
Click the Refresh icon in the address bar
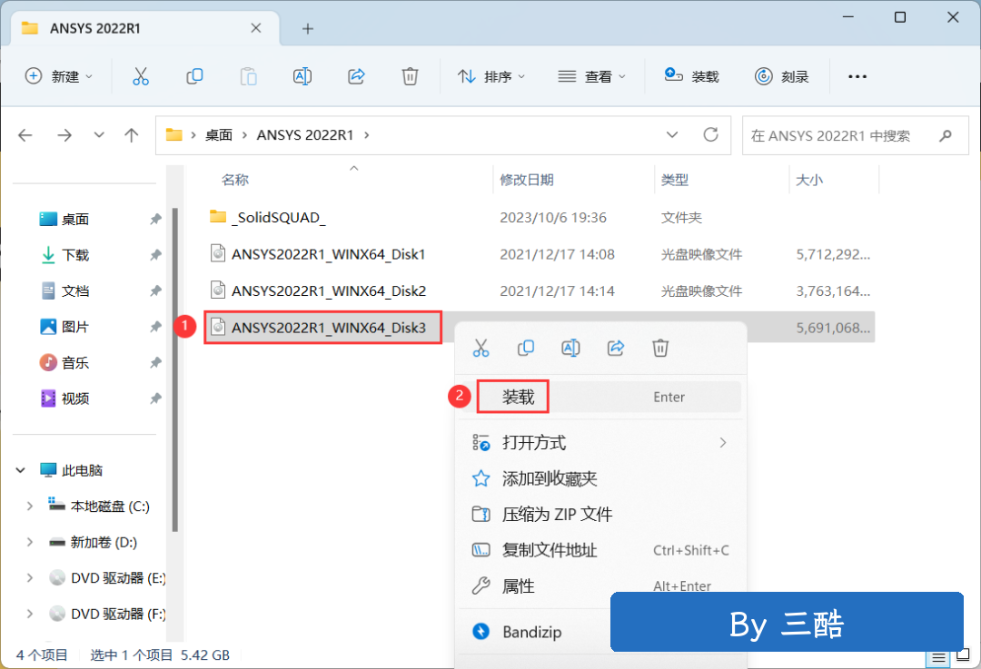click(710, 135)
